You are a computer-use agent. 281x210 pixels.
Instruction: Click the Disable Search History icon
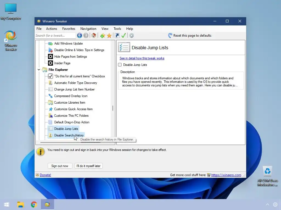coord(51,135)
